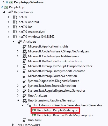
Task: Select the Analyzers label
Action: point(30,42)
